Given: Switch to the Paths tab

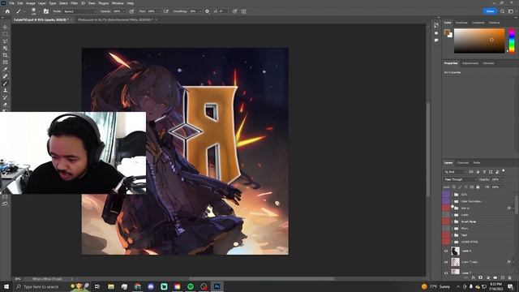Looking at the screenshot, I should click(x=477, y=163).
